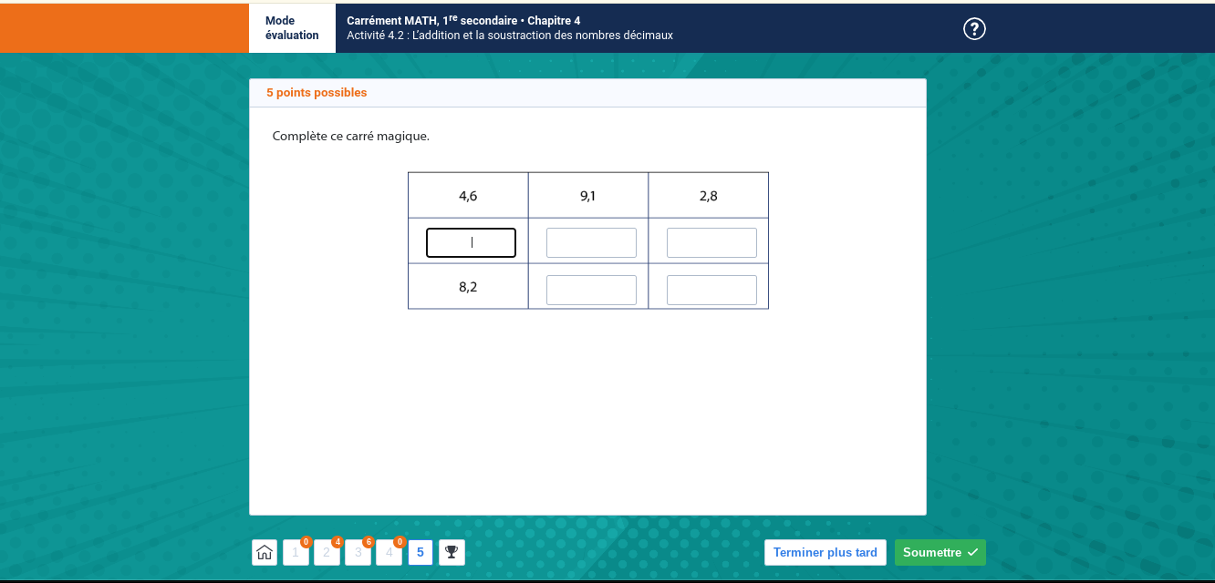Focus the middle-row center input field
Viewport: 1215px width, 583px height.
(591, 242)
